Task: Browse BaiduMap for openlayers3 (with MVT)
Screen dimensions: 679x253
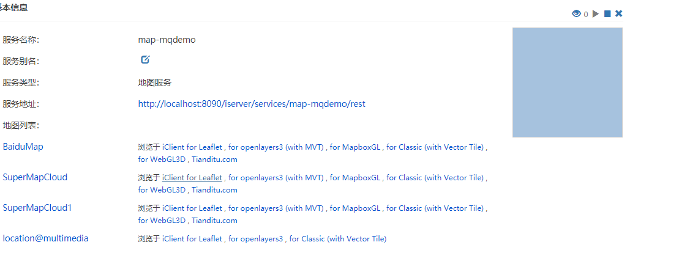Action: click(x=276, y=147)
